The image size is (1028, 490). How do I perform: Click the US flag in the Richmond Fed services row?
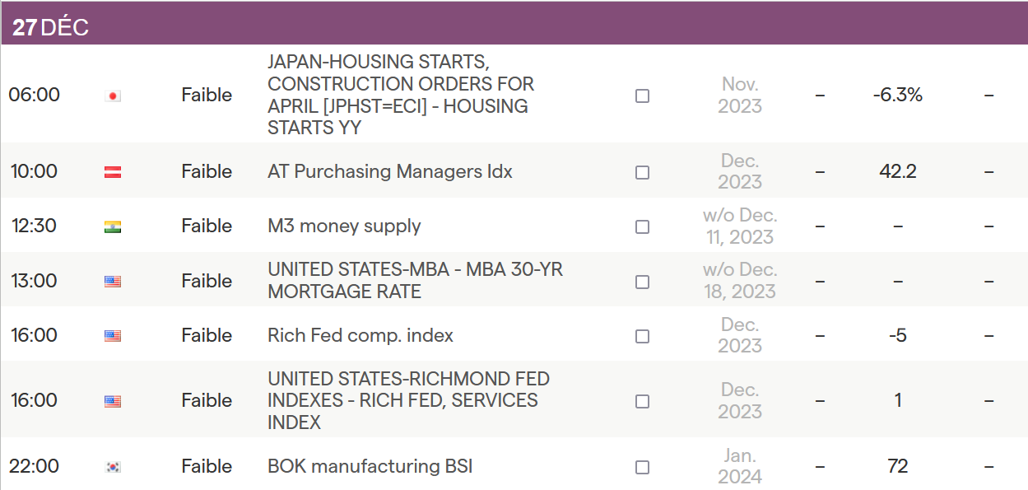[x=113, y=401]
